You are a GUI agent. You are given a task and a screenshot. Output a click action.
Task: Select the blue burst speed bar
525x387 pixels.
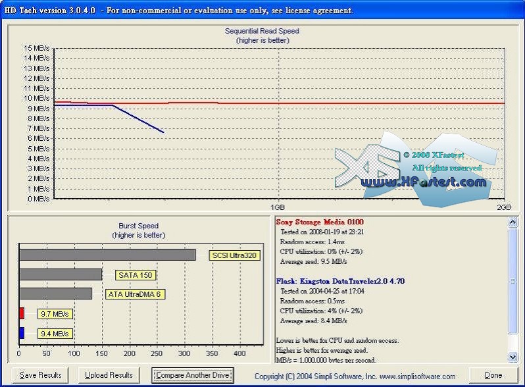coord(22,333)
